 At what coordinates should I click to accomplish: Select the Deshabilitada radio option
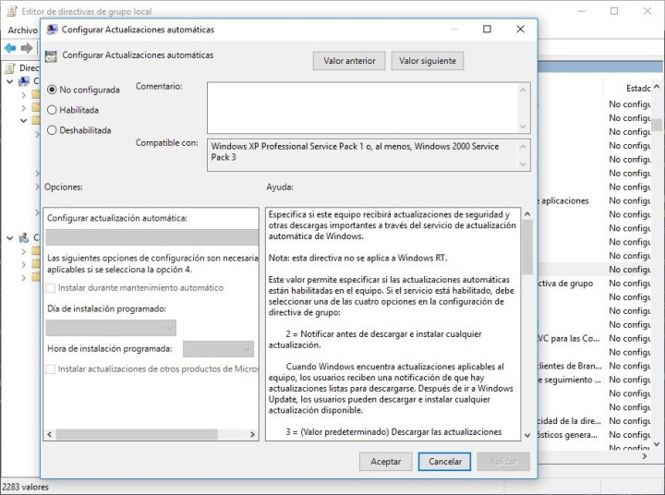52,130
